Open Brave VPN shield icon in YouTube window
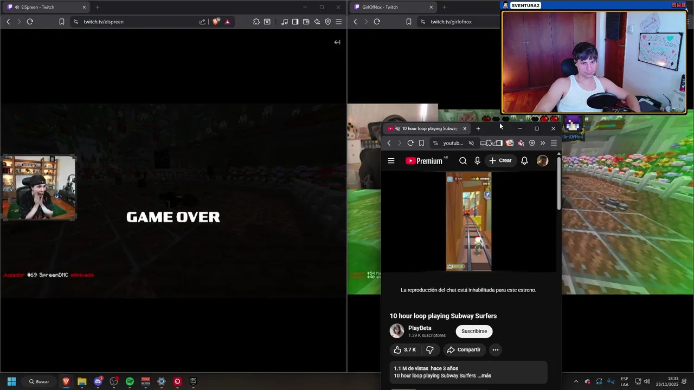Image resolution: width=694 pixels, height=390 pixels. click(532, 143)
